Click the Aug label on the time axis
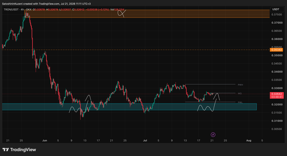 249,140
